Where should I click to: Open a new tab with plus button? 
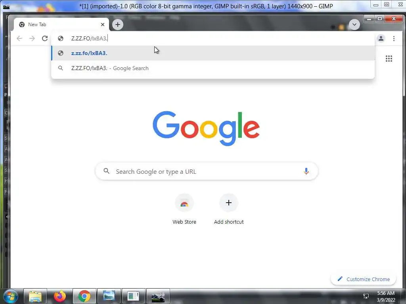118,25
